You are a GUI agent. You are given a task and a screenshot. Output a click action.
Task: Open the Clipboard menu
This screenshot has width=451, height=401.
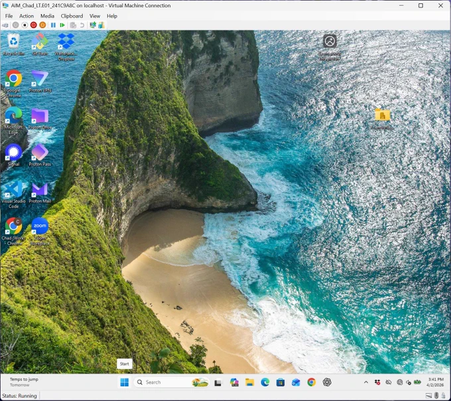point(72,16)
